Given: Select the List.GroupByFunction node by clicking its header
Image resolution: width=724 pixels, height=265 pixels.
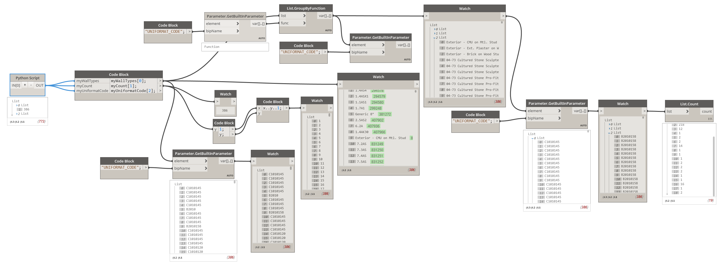Looking at the screenshot, I should tap(306, 8).
